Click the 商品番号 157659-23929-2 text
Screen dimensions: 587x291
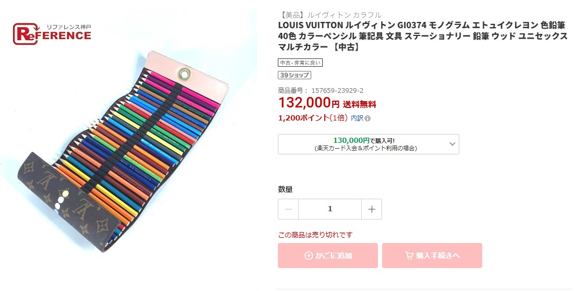point(321,90)
